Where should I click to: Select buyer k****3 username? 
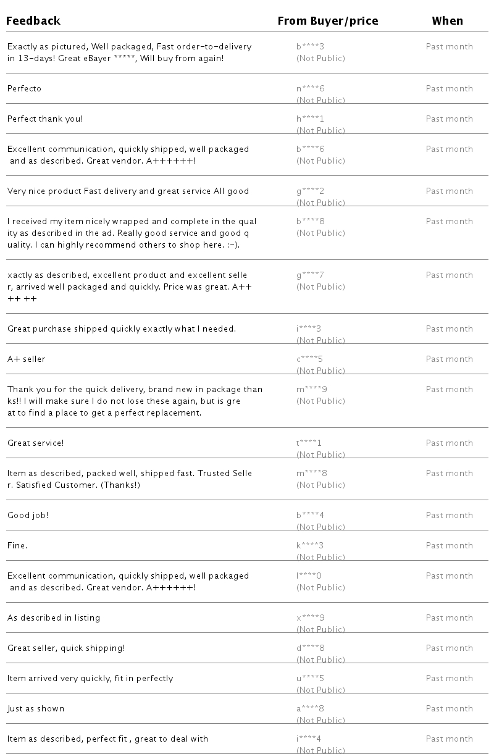point(310,545)
